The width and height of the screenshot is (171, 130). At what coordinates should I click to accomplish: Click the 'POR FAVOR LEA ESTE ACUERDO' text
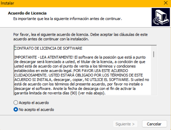coord(101,71)
